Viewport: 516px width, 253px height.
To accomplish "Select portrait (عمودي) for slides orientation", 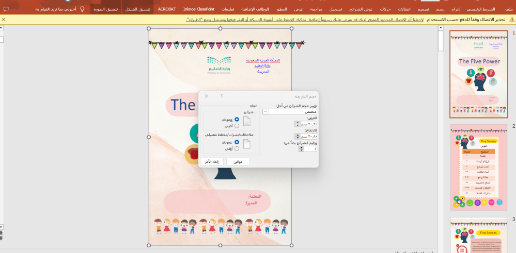I will click(237, 119).
